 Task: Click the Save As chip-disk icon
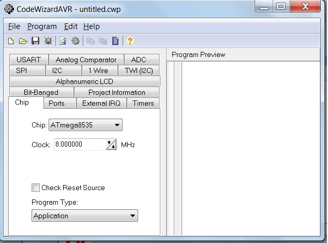pyautogui.click(x=48, y=41)
